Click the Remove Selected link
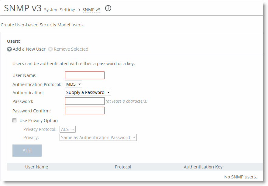Screen dimensions: 268x186 tap(70, 49)
